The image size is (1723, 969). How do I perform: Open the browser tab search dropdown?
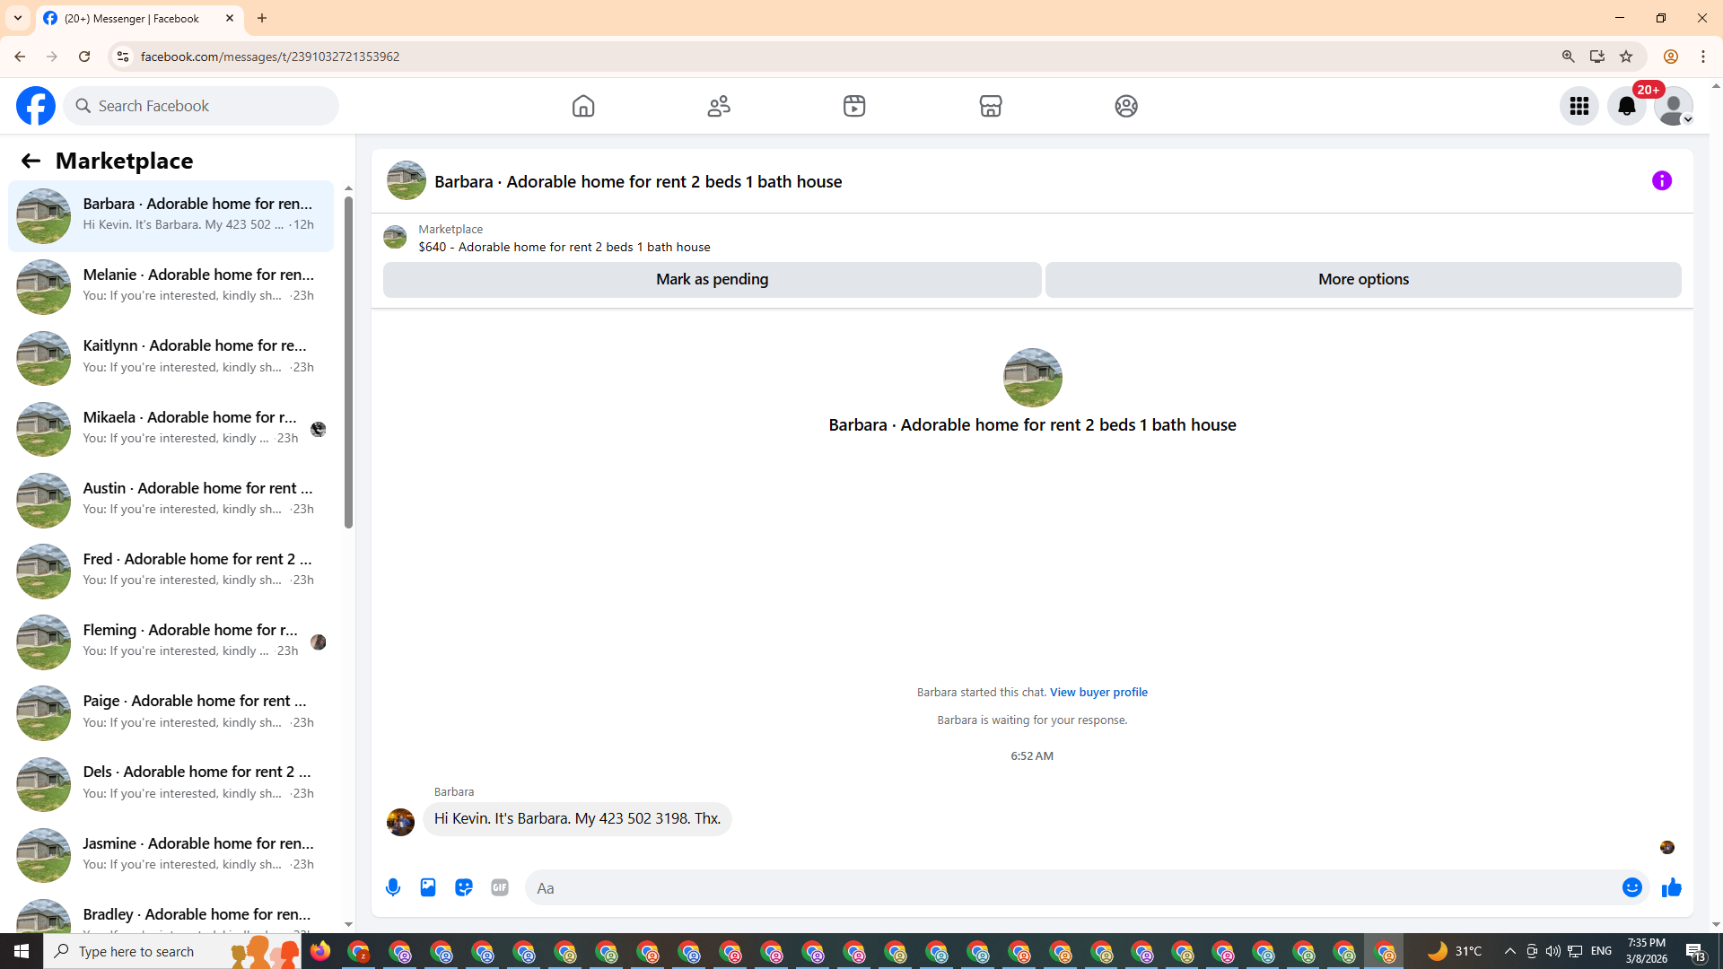click(x=17, y=18)
